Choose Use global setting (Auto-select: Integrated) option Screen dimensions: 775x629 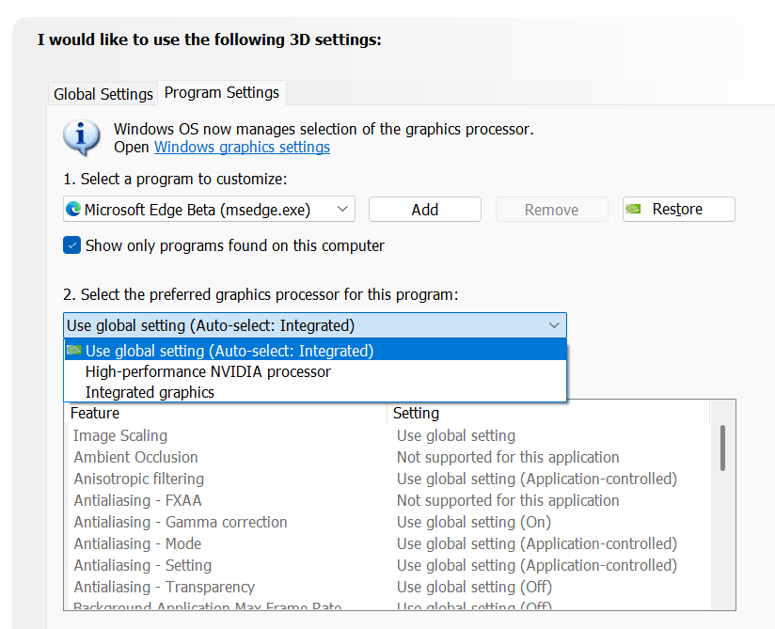[x=315, y=351]
